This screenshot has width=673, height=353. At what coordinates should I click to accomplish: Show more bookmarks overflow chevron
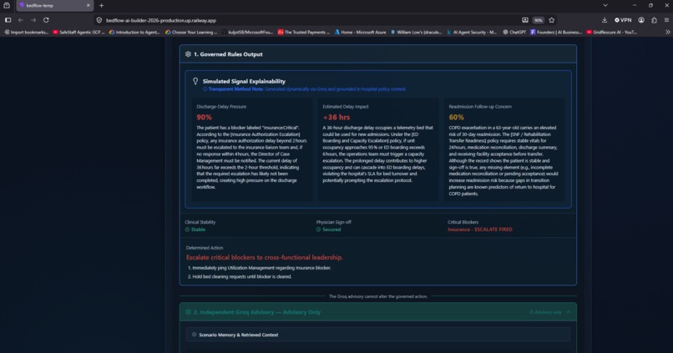pos(667,33)
